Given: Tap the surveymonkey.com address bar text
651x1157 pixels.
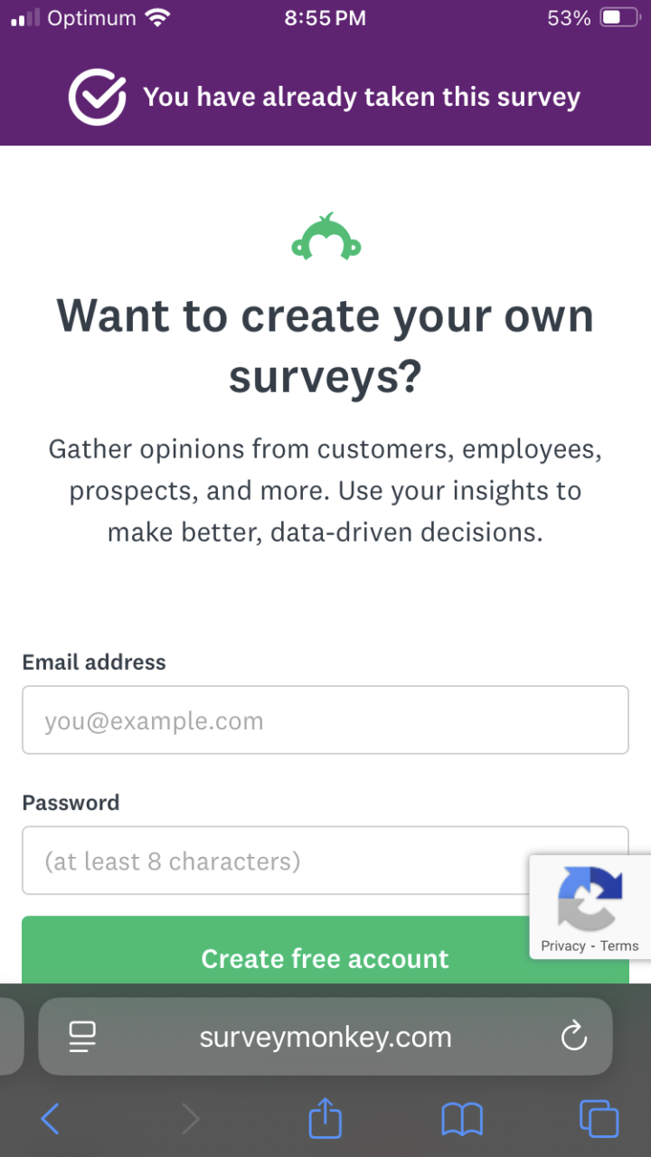Looking at the screenshot, I should tap(325, 1037).
